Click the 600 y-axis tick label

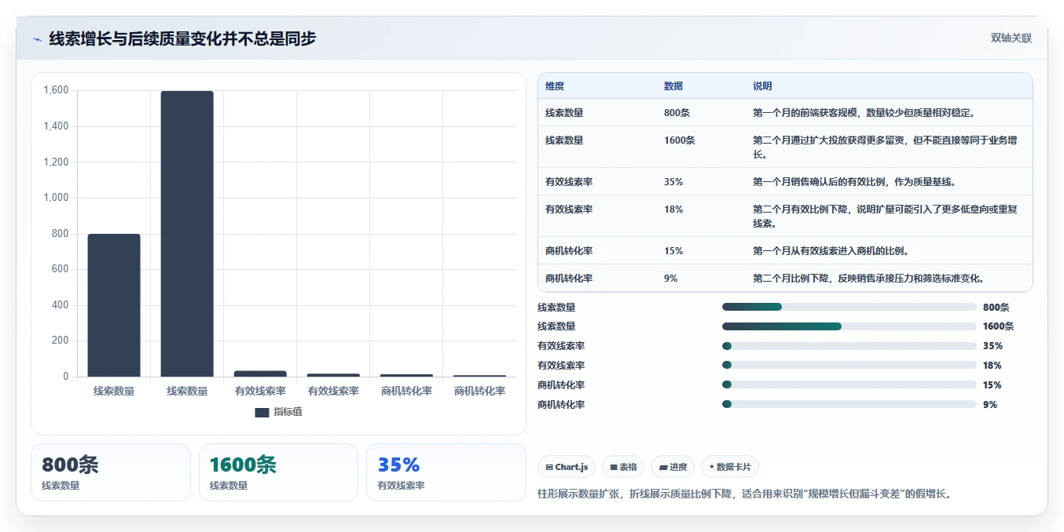click(x=61, y=269)
